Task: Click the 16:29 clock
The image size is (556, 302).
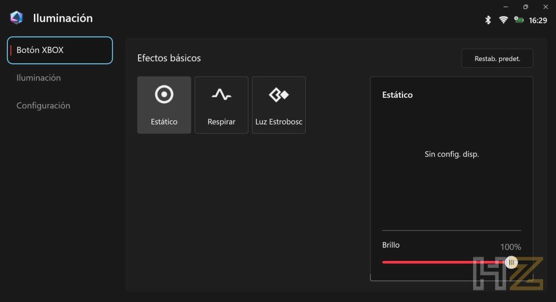Action: tap(538, 21)
